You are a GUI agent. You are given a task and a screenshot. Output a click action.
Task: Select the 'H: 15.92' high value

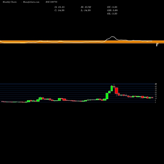coord(86,7)
